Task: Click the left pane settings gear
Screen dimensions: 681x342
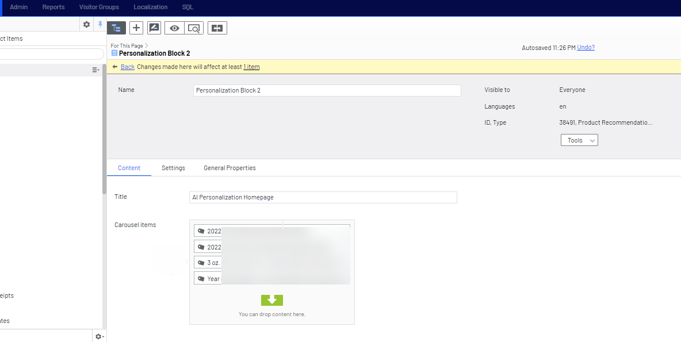Action: pos(86,24)
